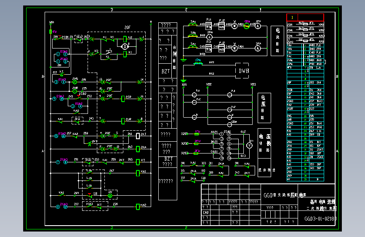The height and width of the screenshot is (237, 365).
Task: Click the drawing number GGD3-01-0218
Action: 320,219
